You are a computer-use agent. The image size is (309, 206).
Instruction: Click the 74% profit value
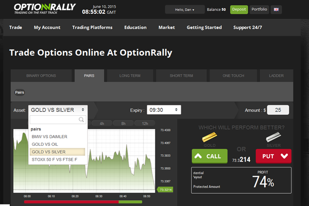pos(263,182)
